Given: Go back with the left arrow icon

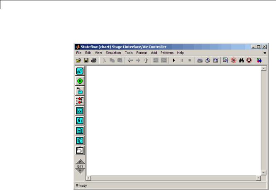Looking at the screenshot, I should click(x=130, y=60).
